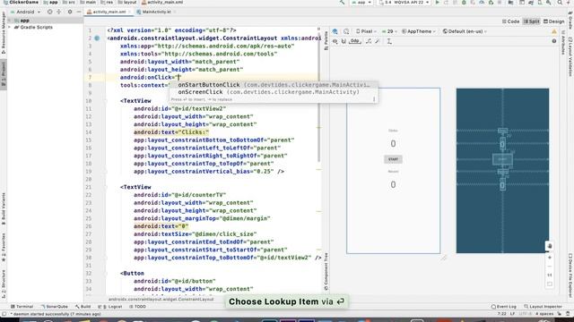
Task: Click the res breadcrumb folder
Action: 107,2
